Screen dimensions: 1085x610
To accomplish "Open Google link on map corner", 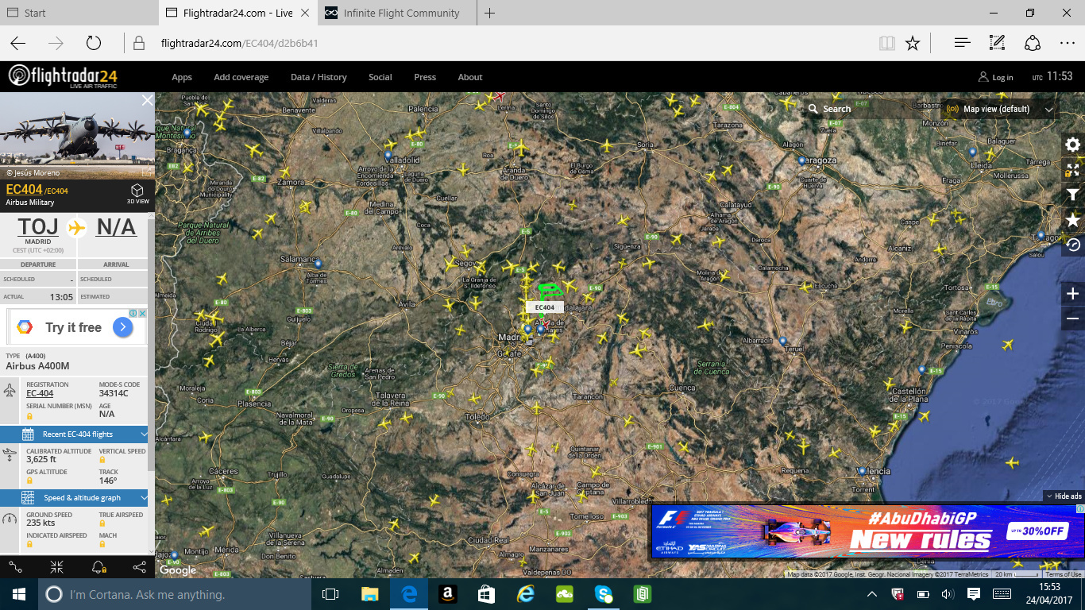I will point(178,569).
